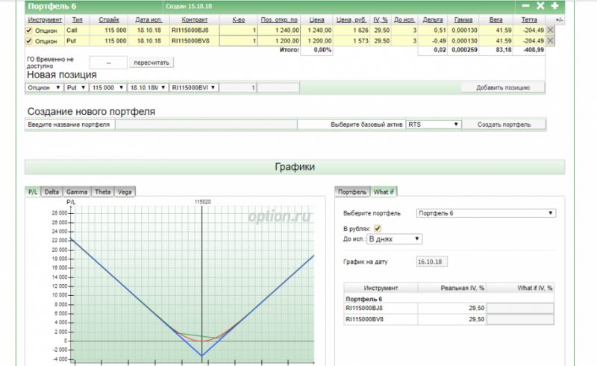Switch to the Delta chart tab

coord(51,192)
